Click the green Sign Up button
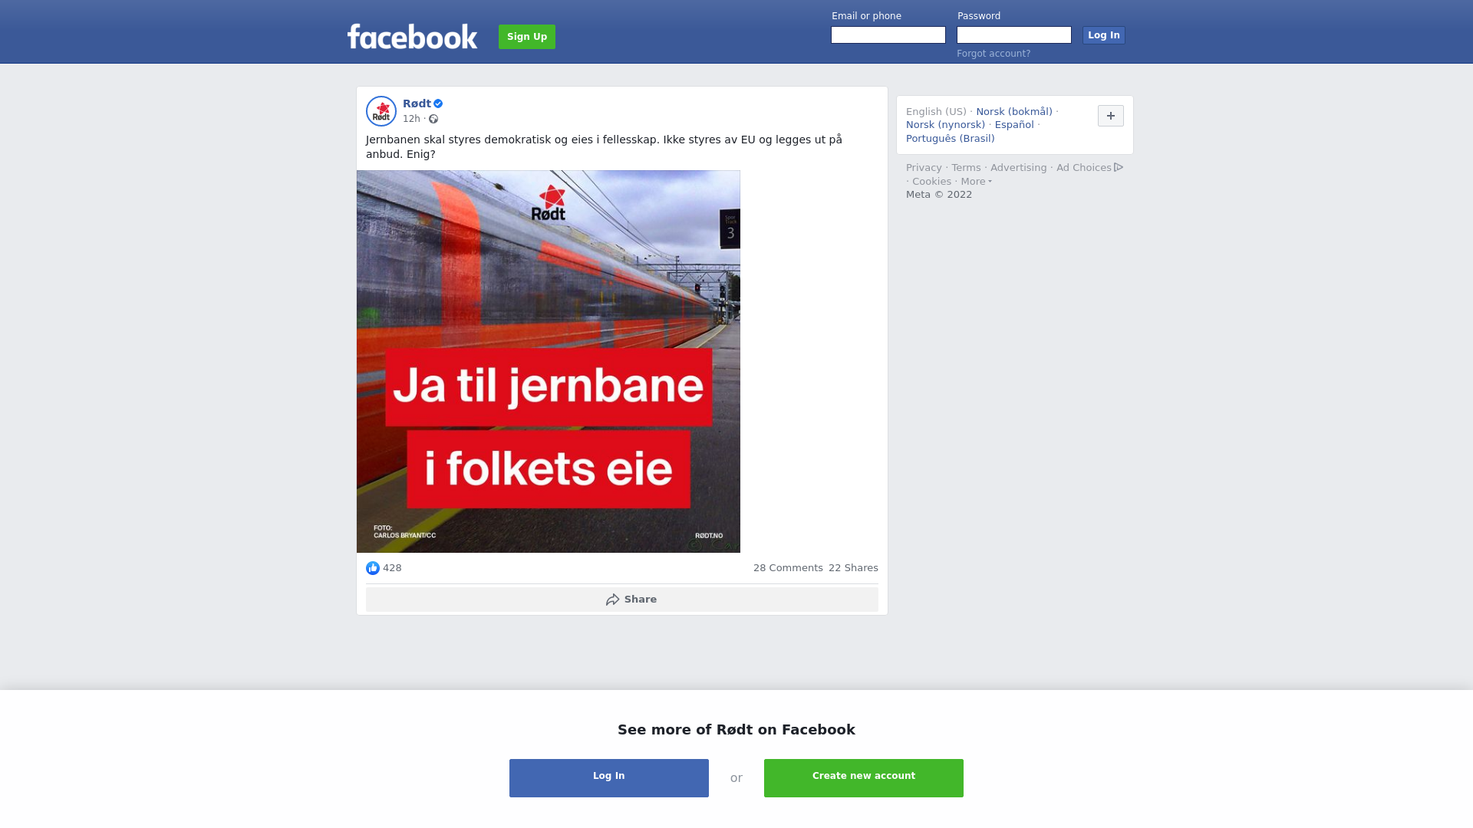 pos(527,37)
